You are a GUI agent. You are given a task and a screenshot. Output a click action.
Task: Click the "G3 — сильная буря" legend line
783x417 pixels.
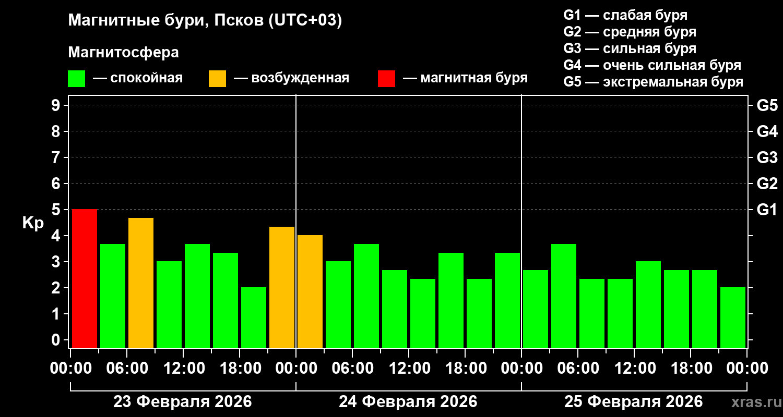(x=630, y=48)
